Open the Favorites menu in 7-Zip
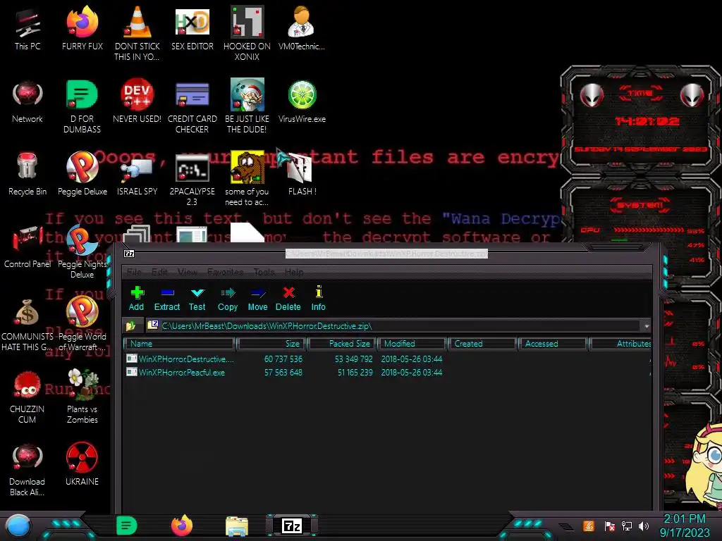The height and width of the screenshot is (541, 722). (225, 272)
